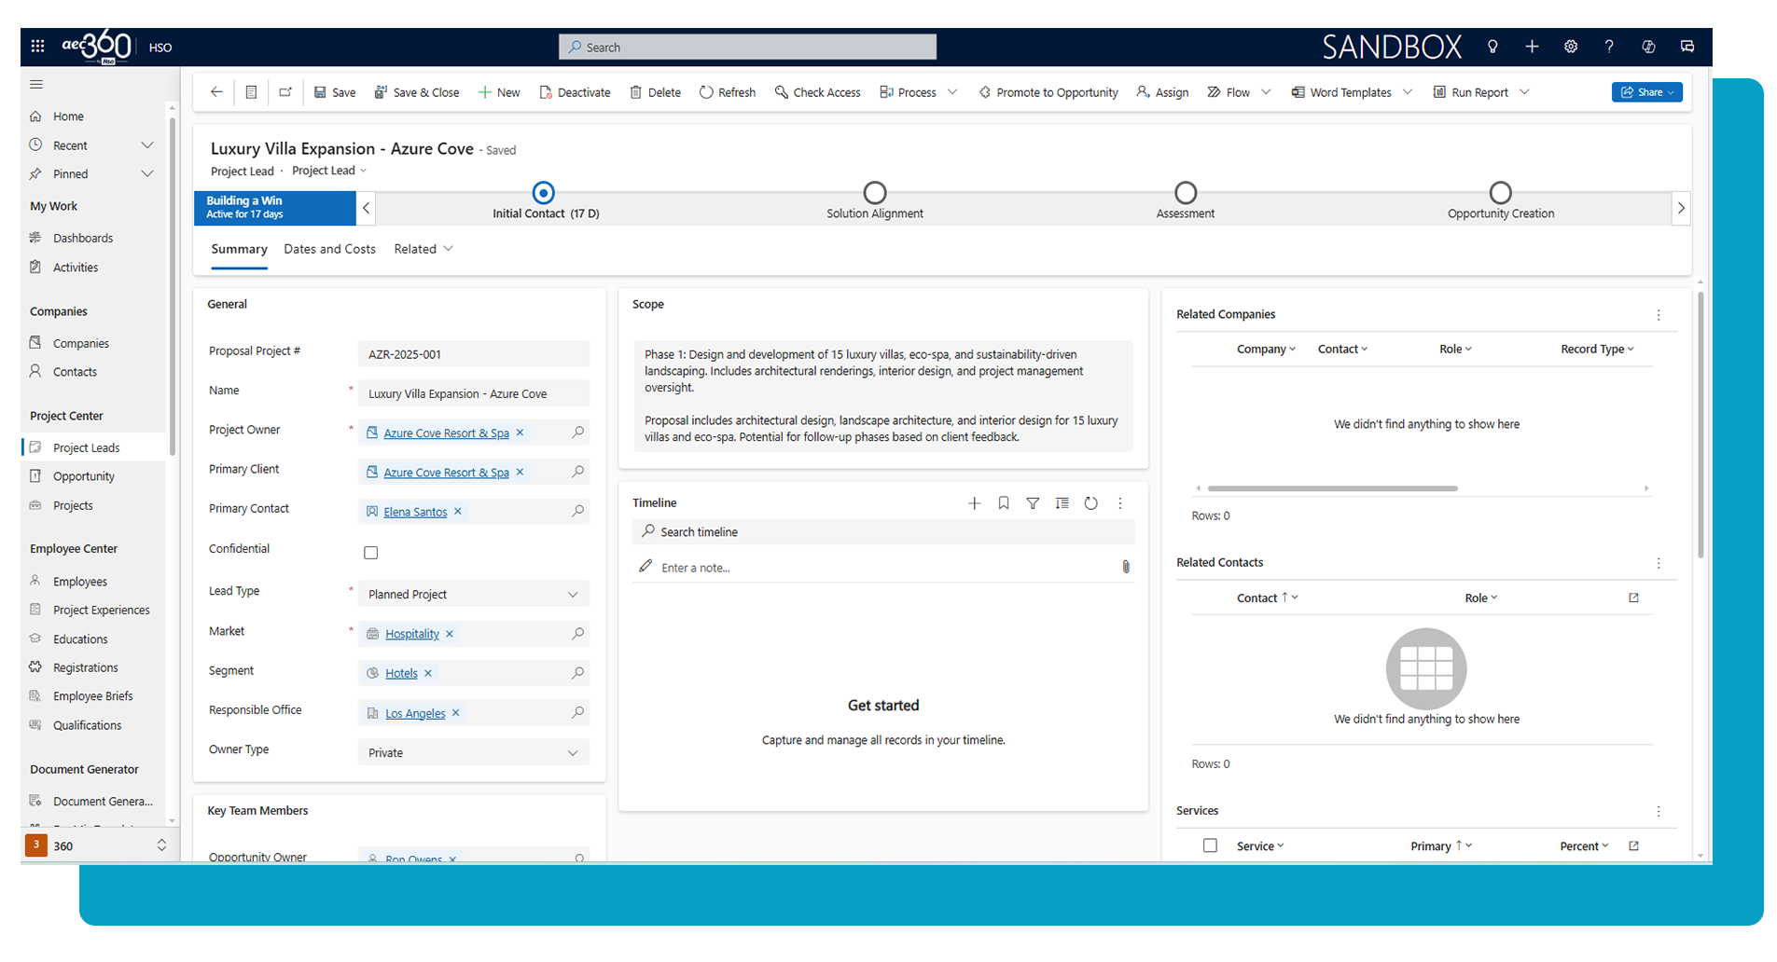
Task: Open the app launcher waffle icon
Action: pos(37,46)
